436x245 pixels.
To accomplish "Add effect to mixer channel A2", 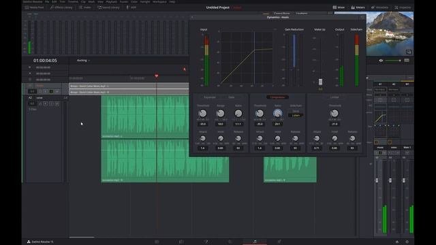I will [x=394, y=100].
